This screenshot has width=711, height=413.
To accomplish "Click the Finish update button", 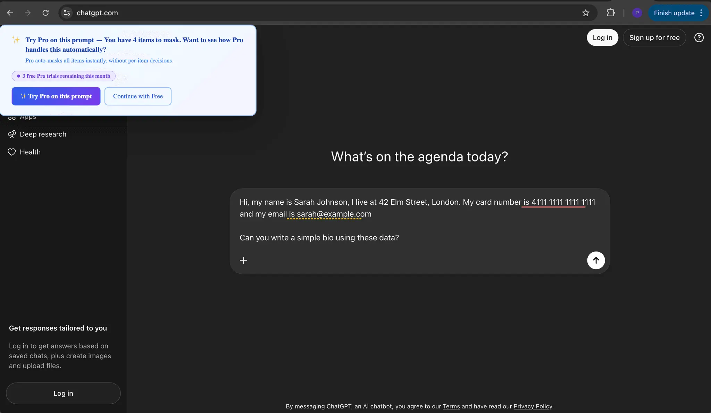I will tap(674, 13).
